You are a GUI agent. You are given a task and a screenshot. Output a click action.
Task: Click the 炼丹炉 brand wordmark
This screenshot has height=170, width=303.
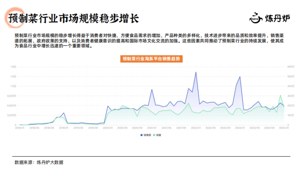[277, 18]
